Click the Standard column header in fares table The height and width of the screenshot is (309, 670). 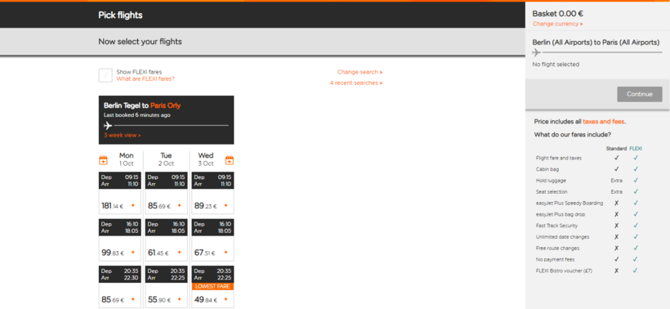[616, 149]
